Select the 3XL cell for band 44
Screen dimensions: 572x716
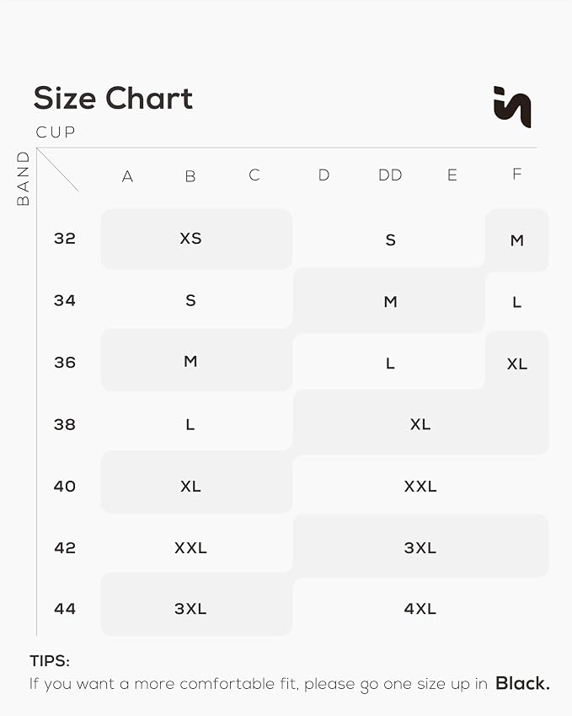point(196,608)
